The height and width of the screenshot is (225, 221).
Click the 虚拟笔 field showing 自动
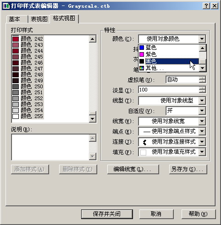pyautogui.click(x=182, y=80)
